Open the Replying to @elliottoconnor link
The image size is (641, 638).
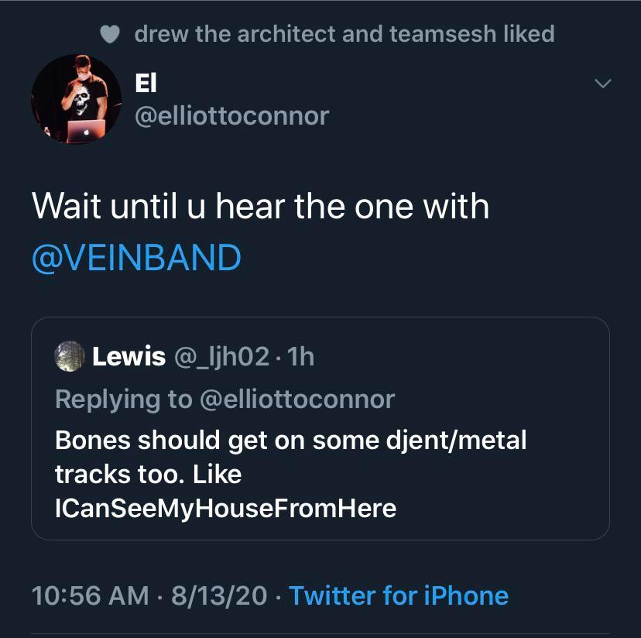tap(225, 399)
